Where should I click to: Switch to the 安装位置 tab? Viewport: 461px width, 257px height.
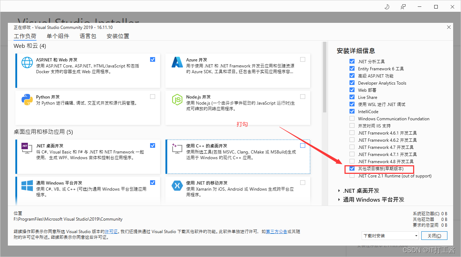pyautogui.click(x=118, y=36)
